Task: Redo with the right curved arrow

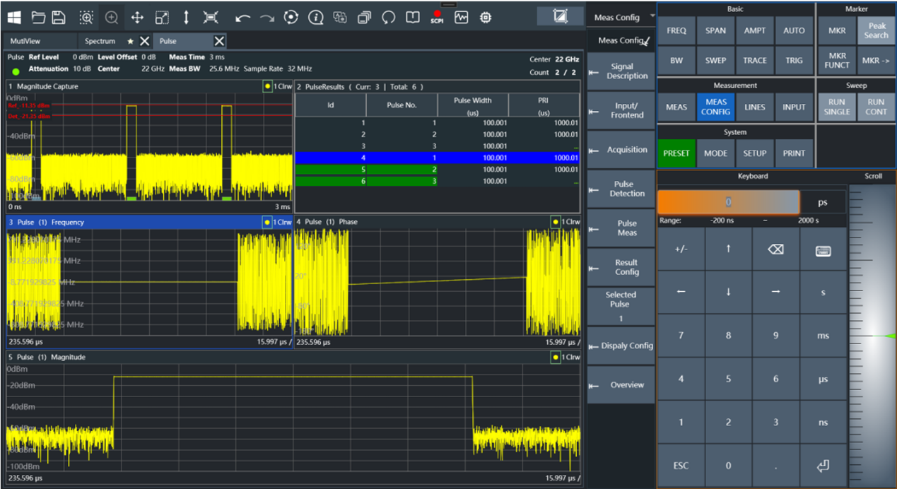Action: [x=267, y=18]
